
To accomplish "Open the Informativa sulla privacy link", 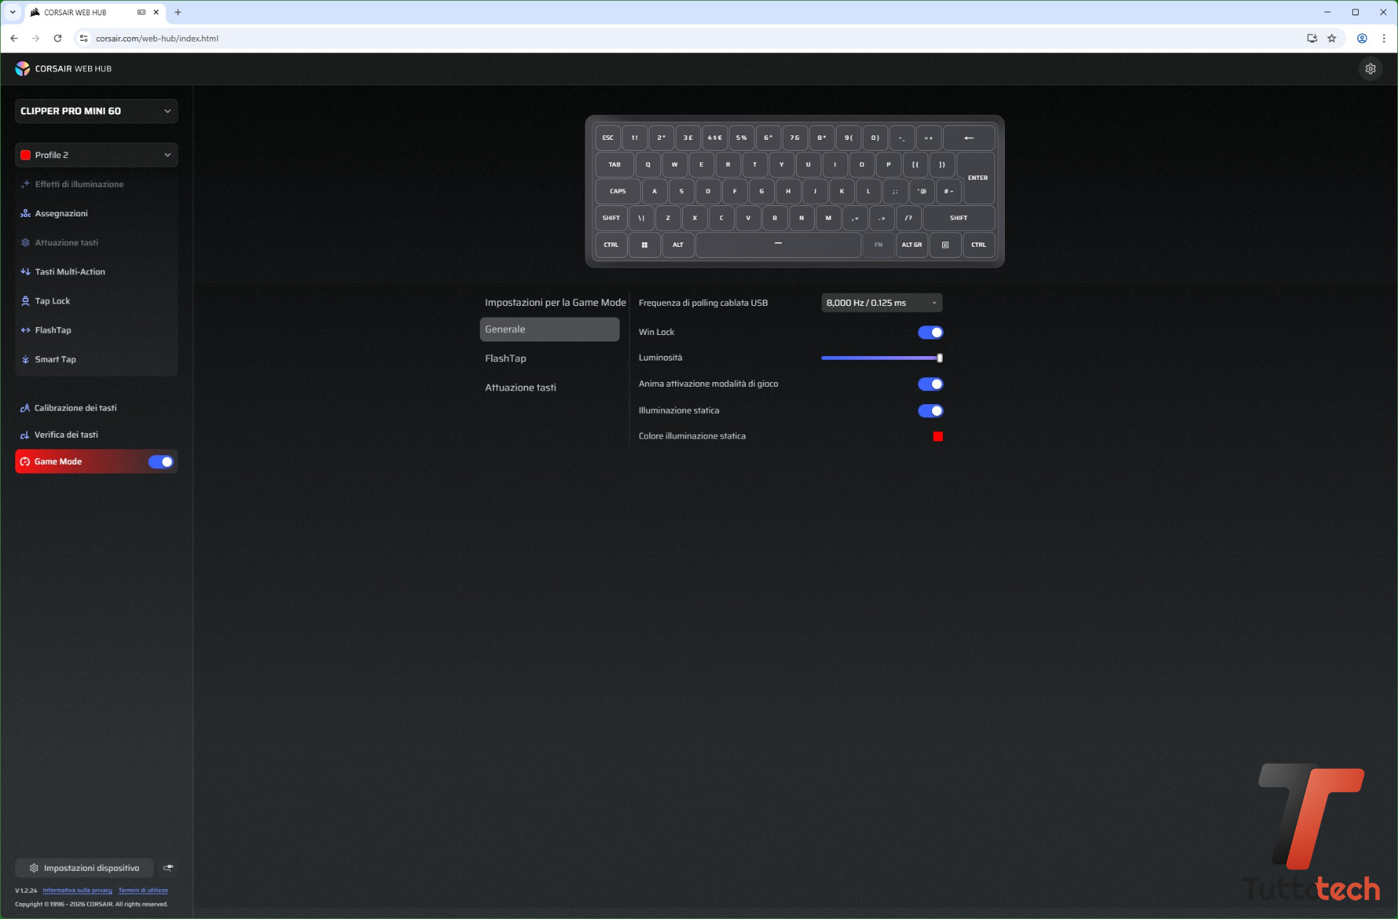I will 77,891.
